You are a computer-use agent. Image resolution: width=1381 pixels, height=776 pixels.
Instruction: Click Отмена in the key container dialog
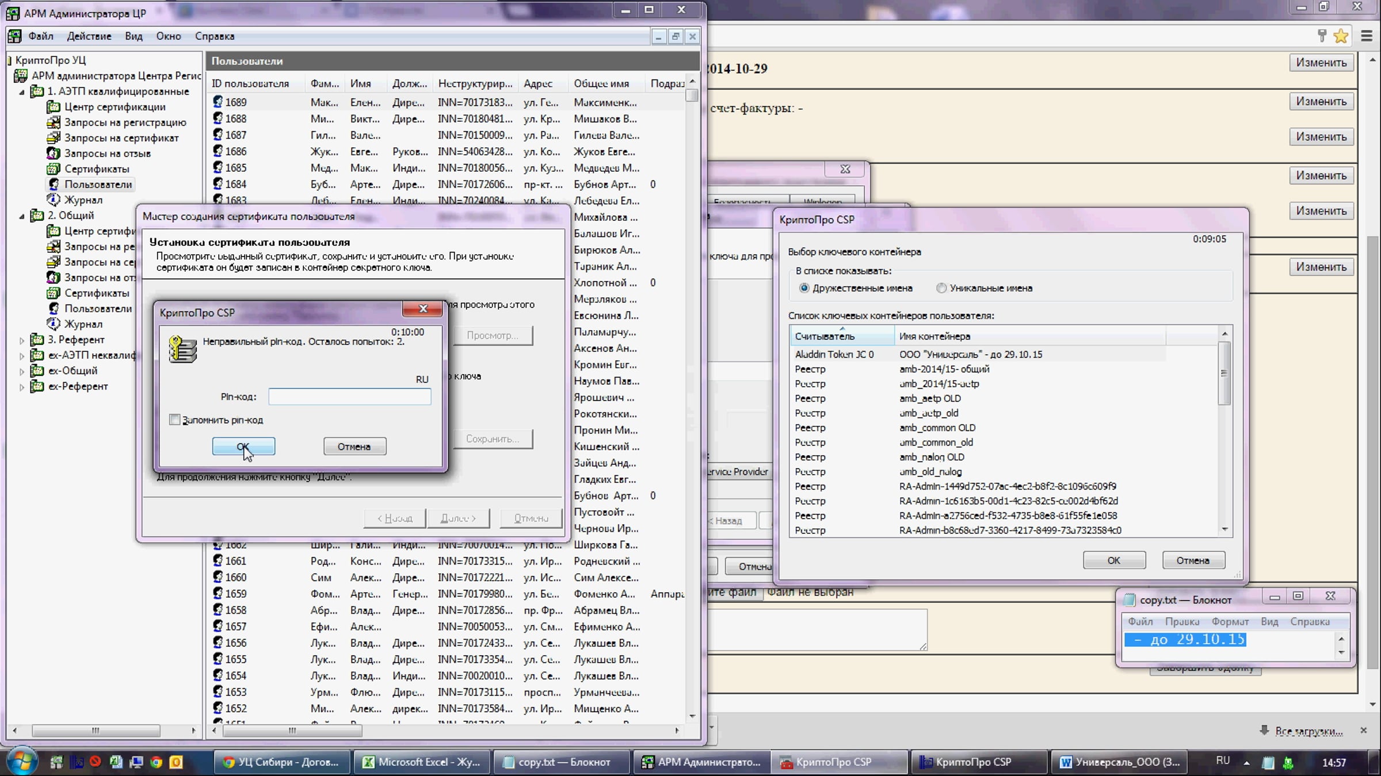point(1193,560)
